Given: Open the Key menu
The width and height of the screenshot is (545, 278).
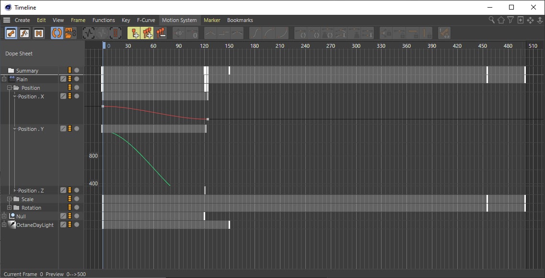Looking at the screenshot, I should 126,20.
